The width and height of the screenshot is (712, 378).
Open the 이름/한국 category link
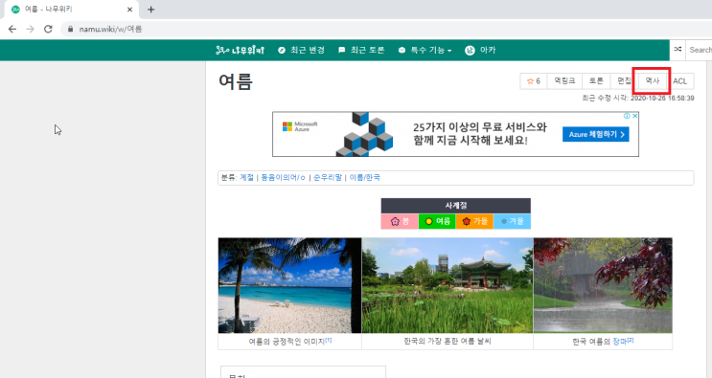(365, 178)
